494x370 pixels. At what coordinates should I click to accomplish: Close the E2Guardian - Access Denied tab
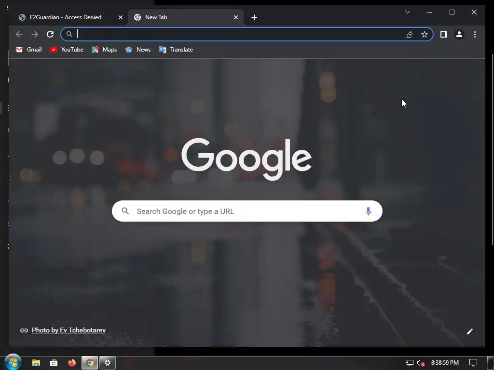tap(120, 17)
